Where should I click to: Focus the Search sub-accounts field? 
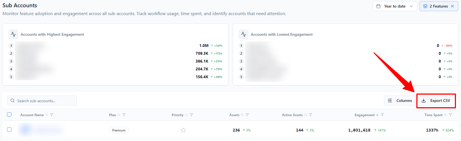pos(42,101)
